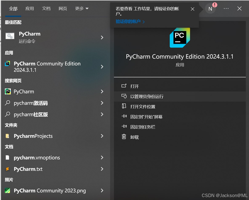Click the pycharm.vmoptions document icon

tap(7, 158)
